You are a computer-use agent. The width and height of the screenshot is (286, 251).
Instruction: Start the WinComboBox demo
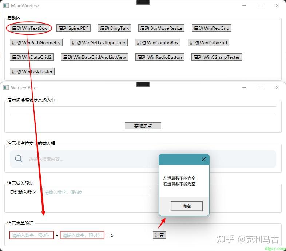[x=158, y=42]
